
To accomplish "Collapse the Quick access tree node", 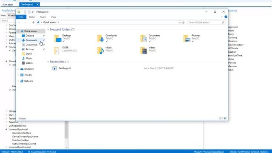I will [x=18, y=31].
